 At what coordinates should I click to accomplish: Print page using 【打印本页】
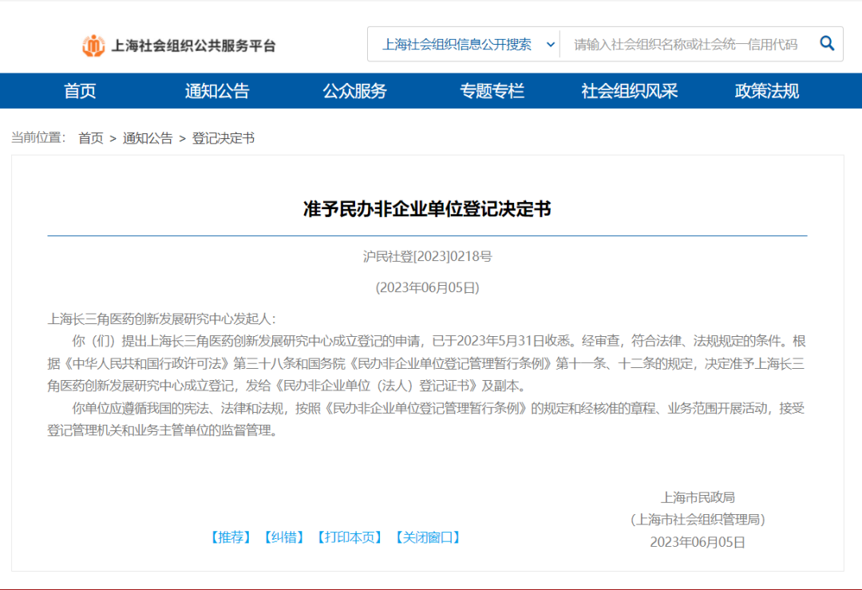349,537
